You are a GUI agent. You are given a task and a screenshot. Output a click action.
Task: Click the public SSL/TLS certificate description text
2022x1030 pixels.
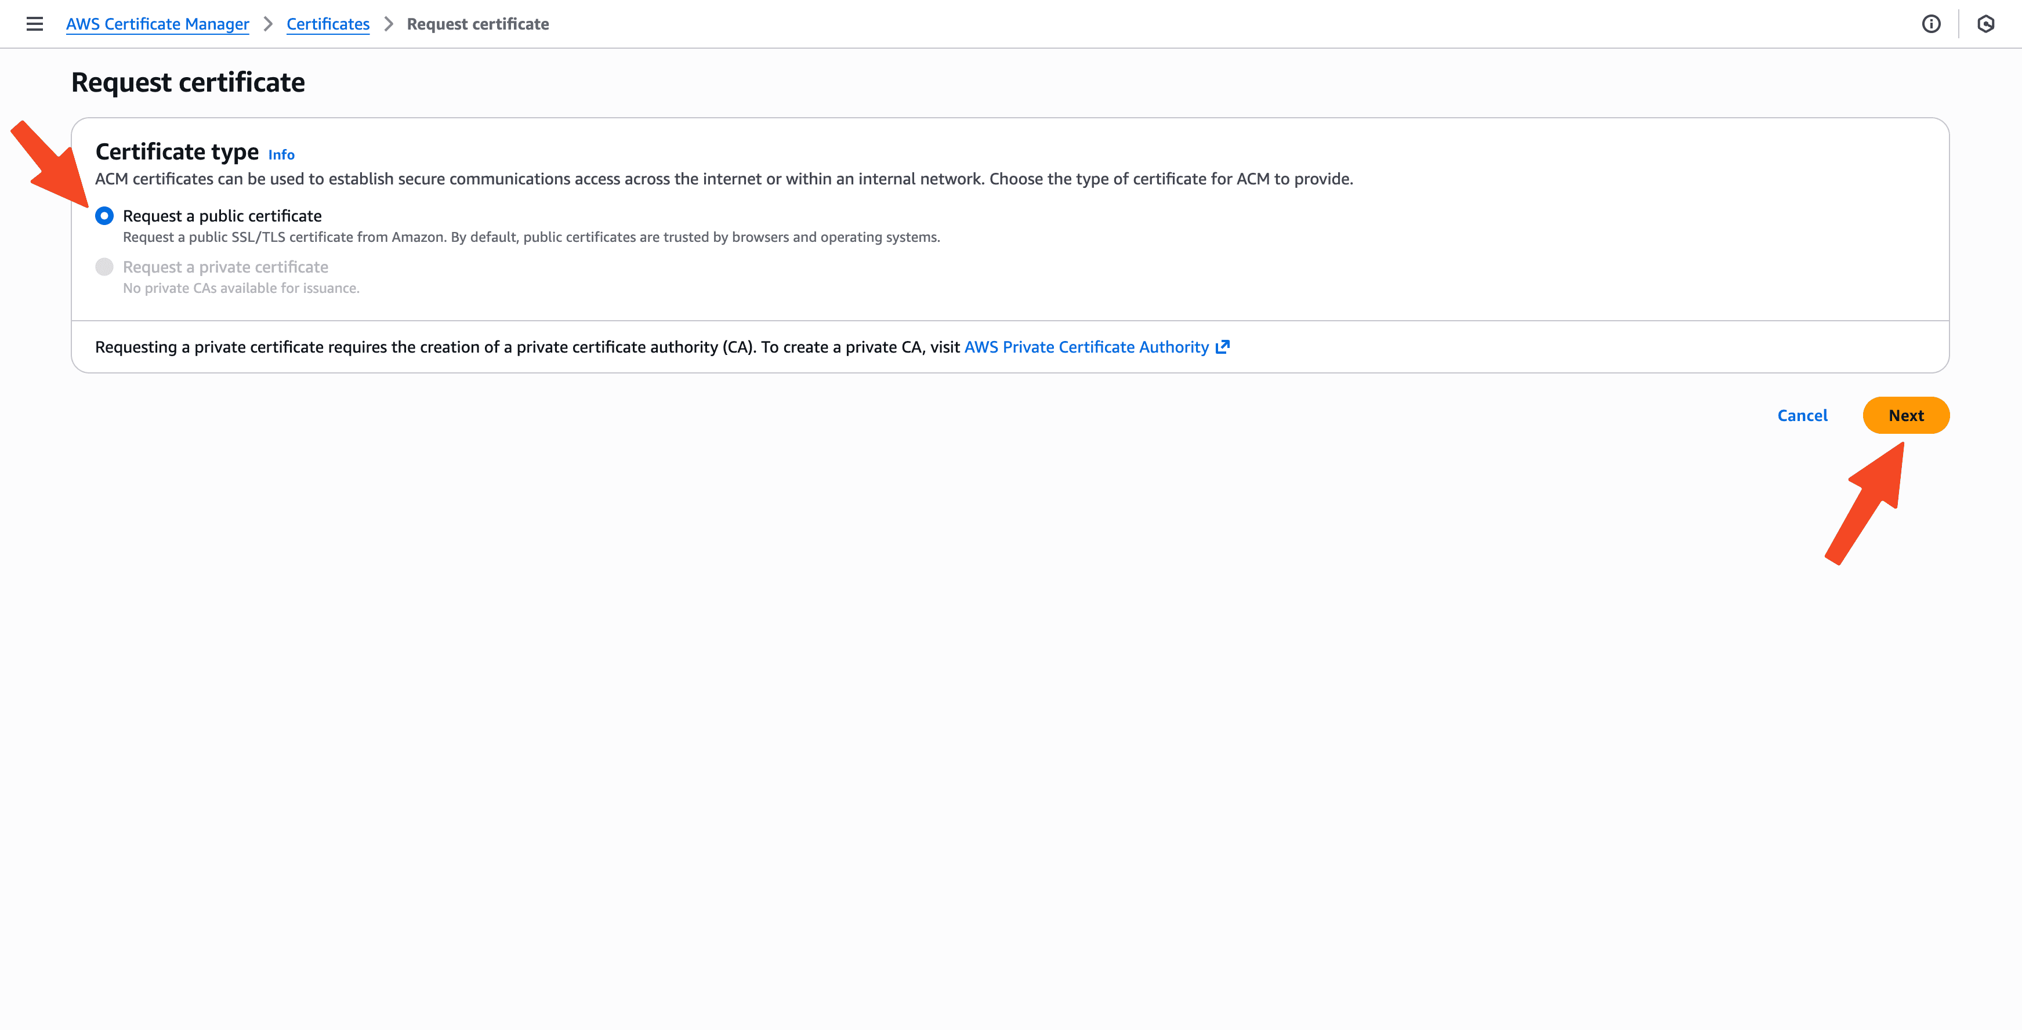[x=531, y=236]
